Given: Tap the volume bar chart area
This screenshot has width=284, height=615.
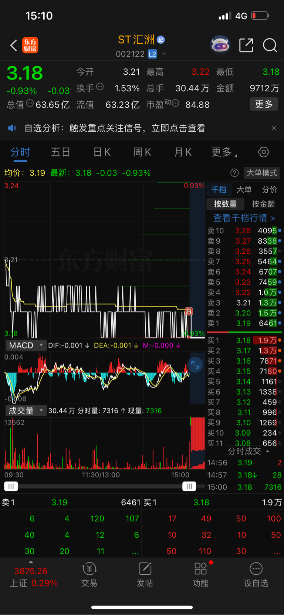Looking at the screenshot, I should (x=105, y=443).
